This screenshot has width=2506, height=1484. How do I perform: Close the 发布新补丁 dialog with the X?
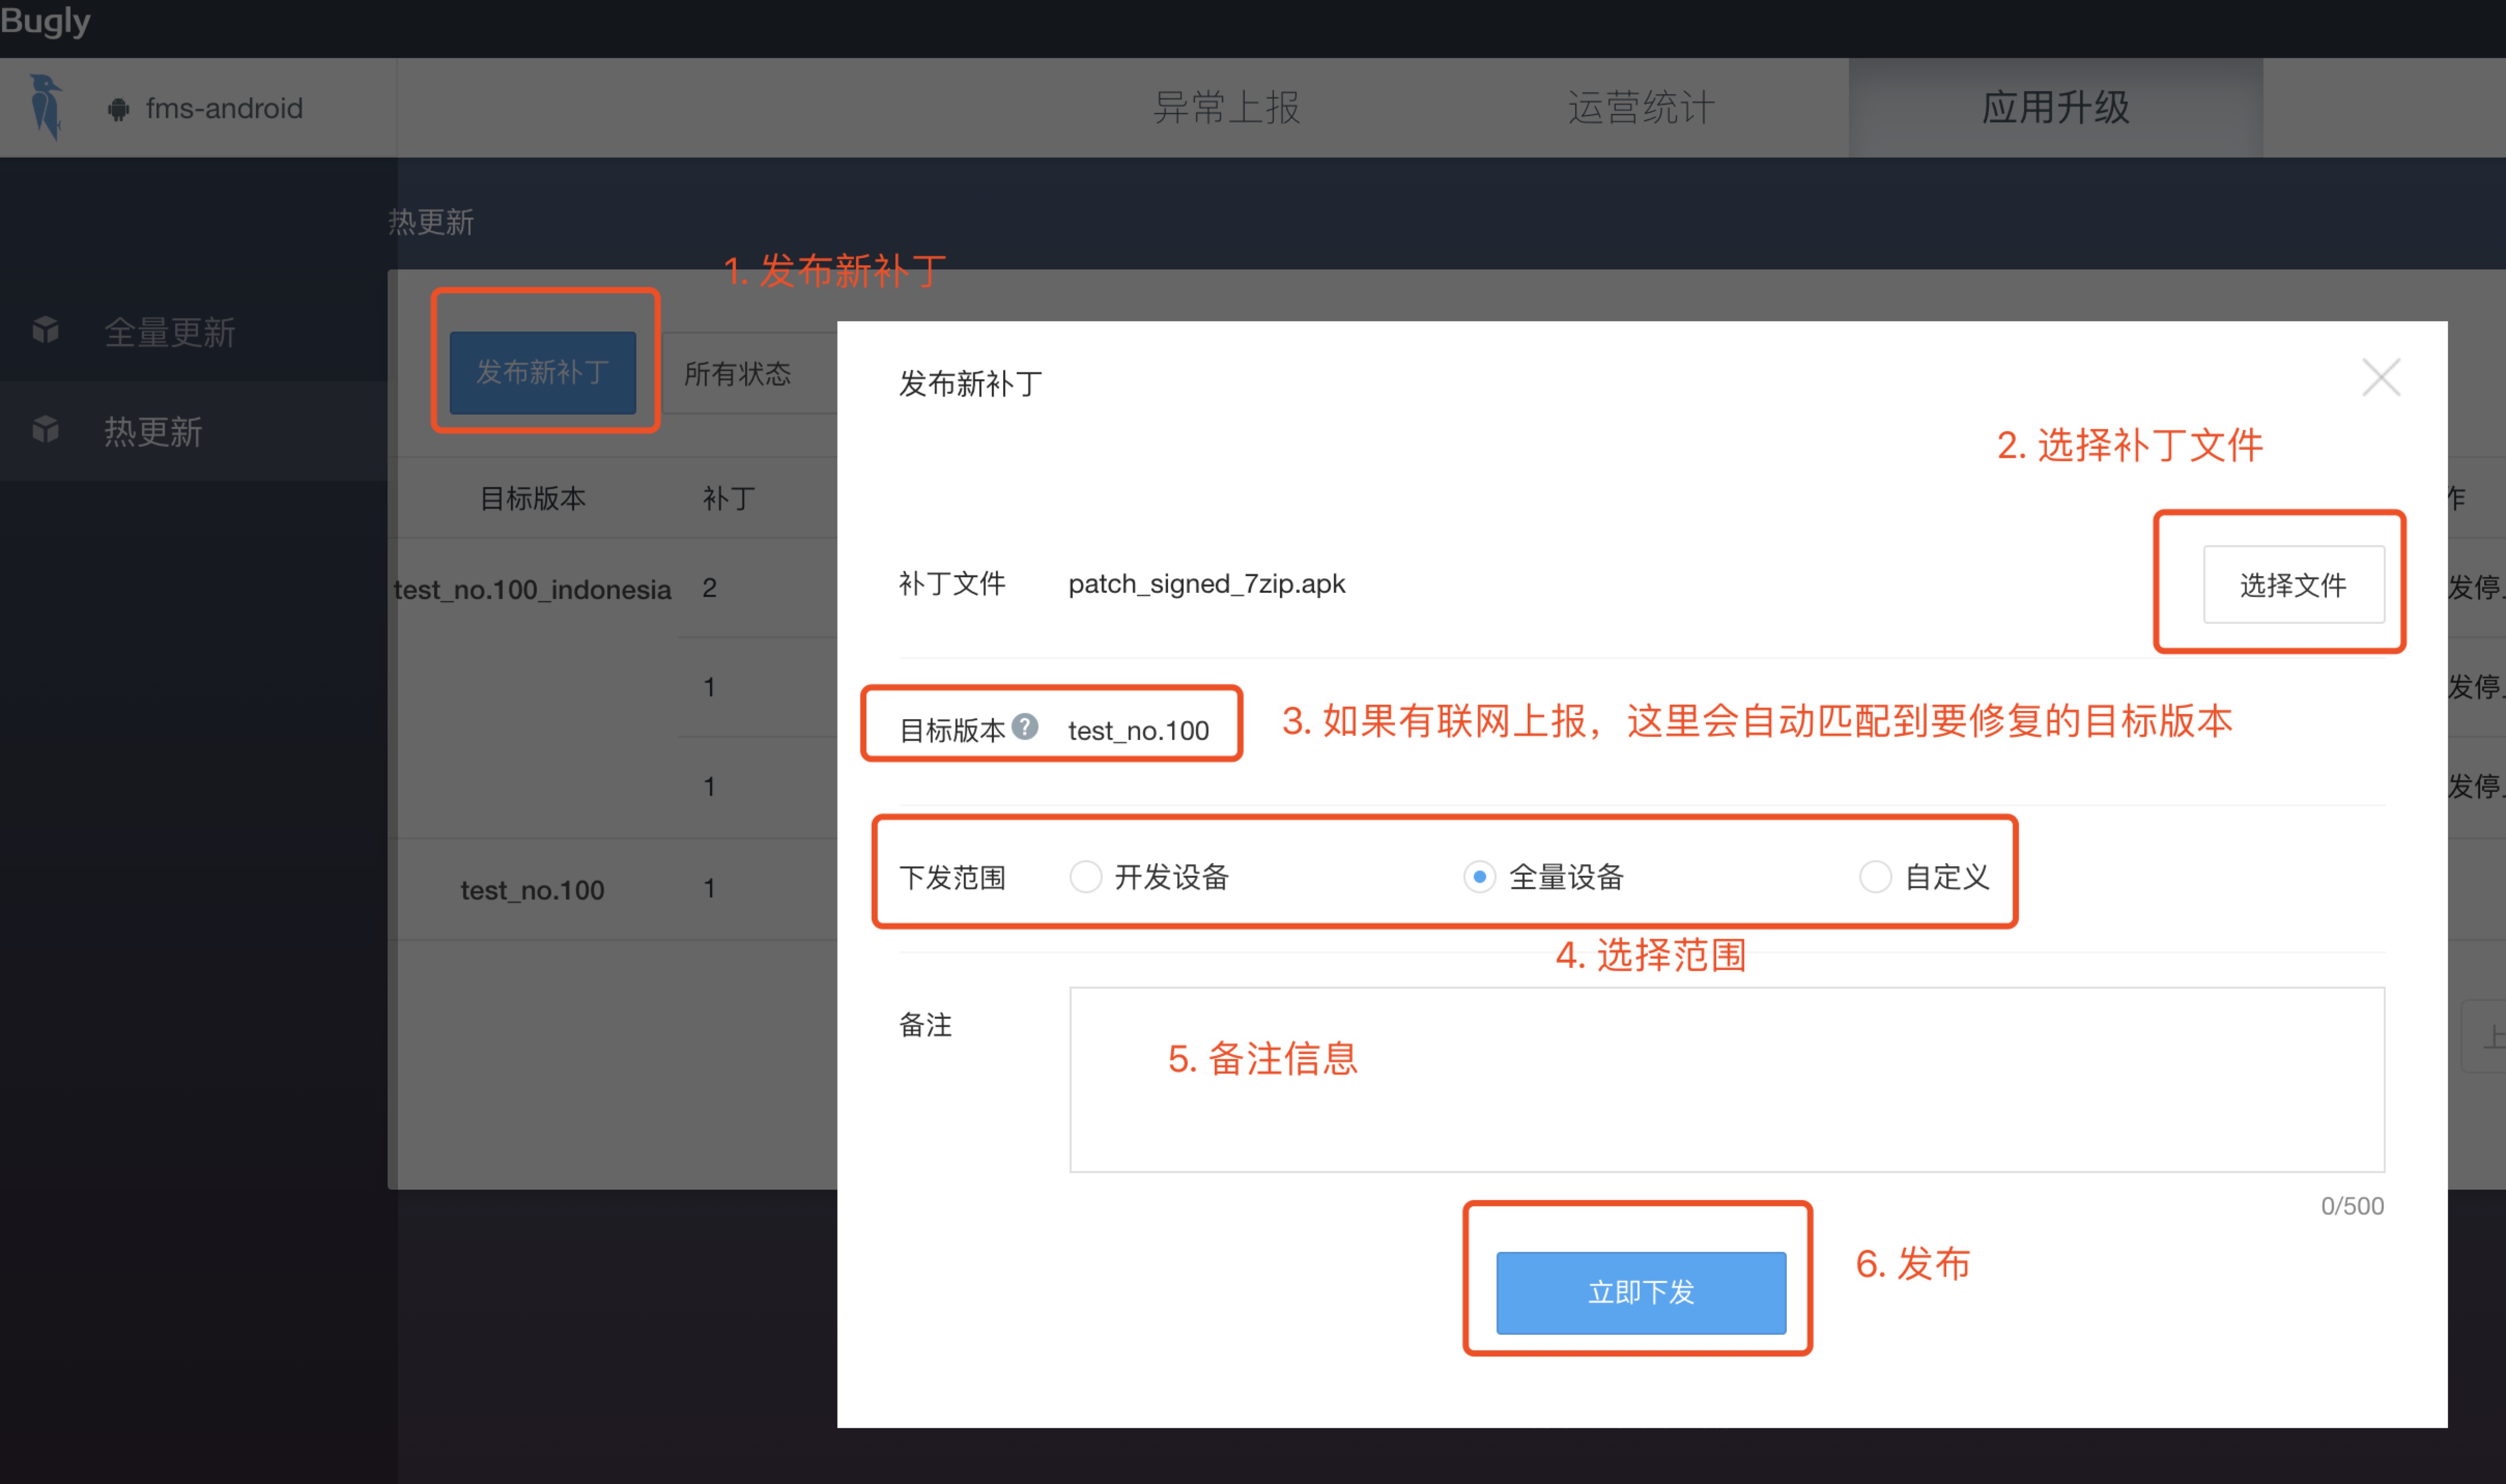pos(2381,378)
